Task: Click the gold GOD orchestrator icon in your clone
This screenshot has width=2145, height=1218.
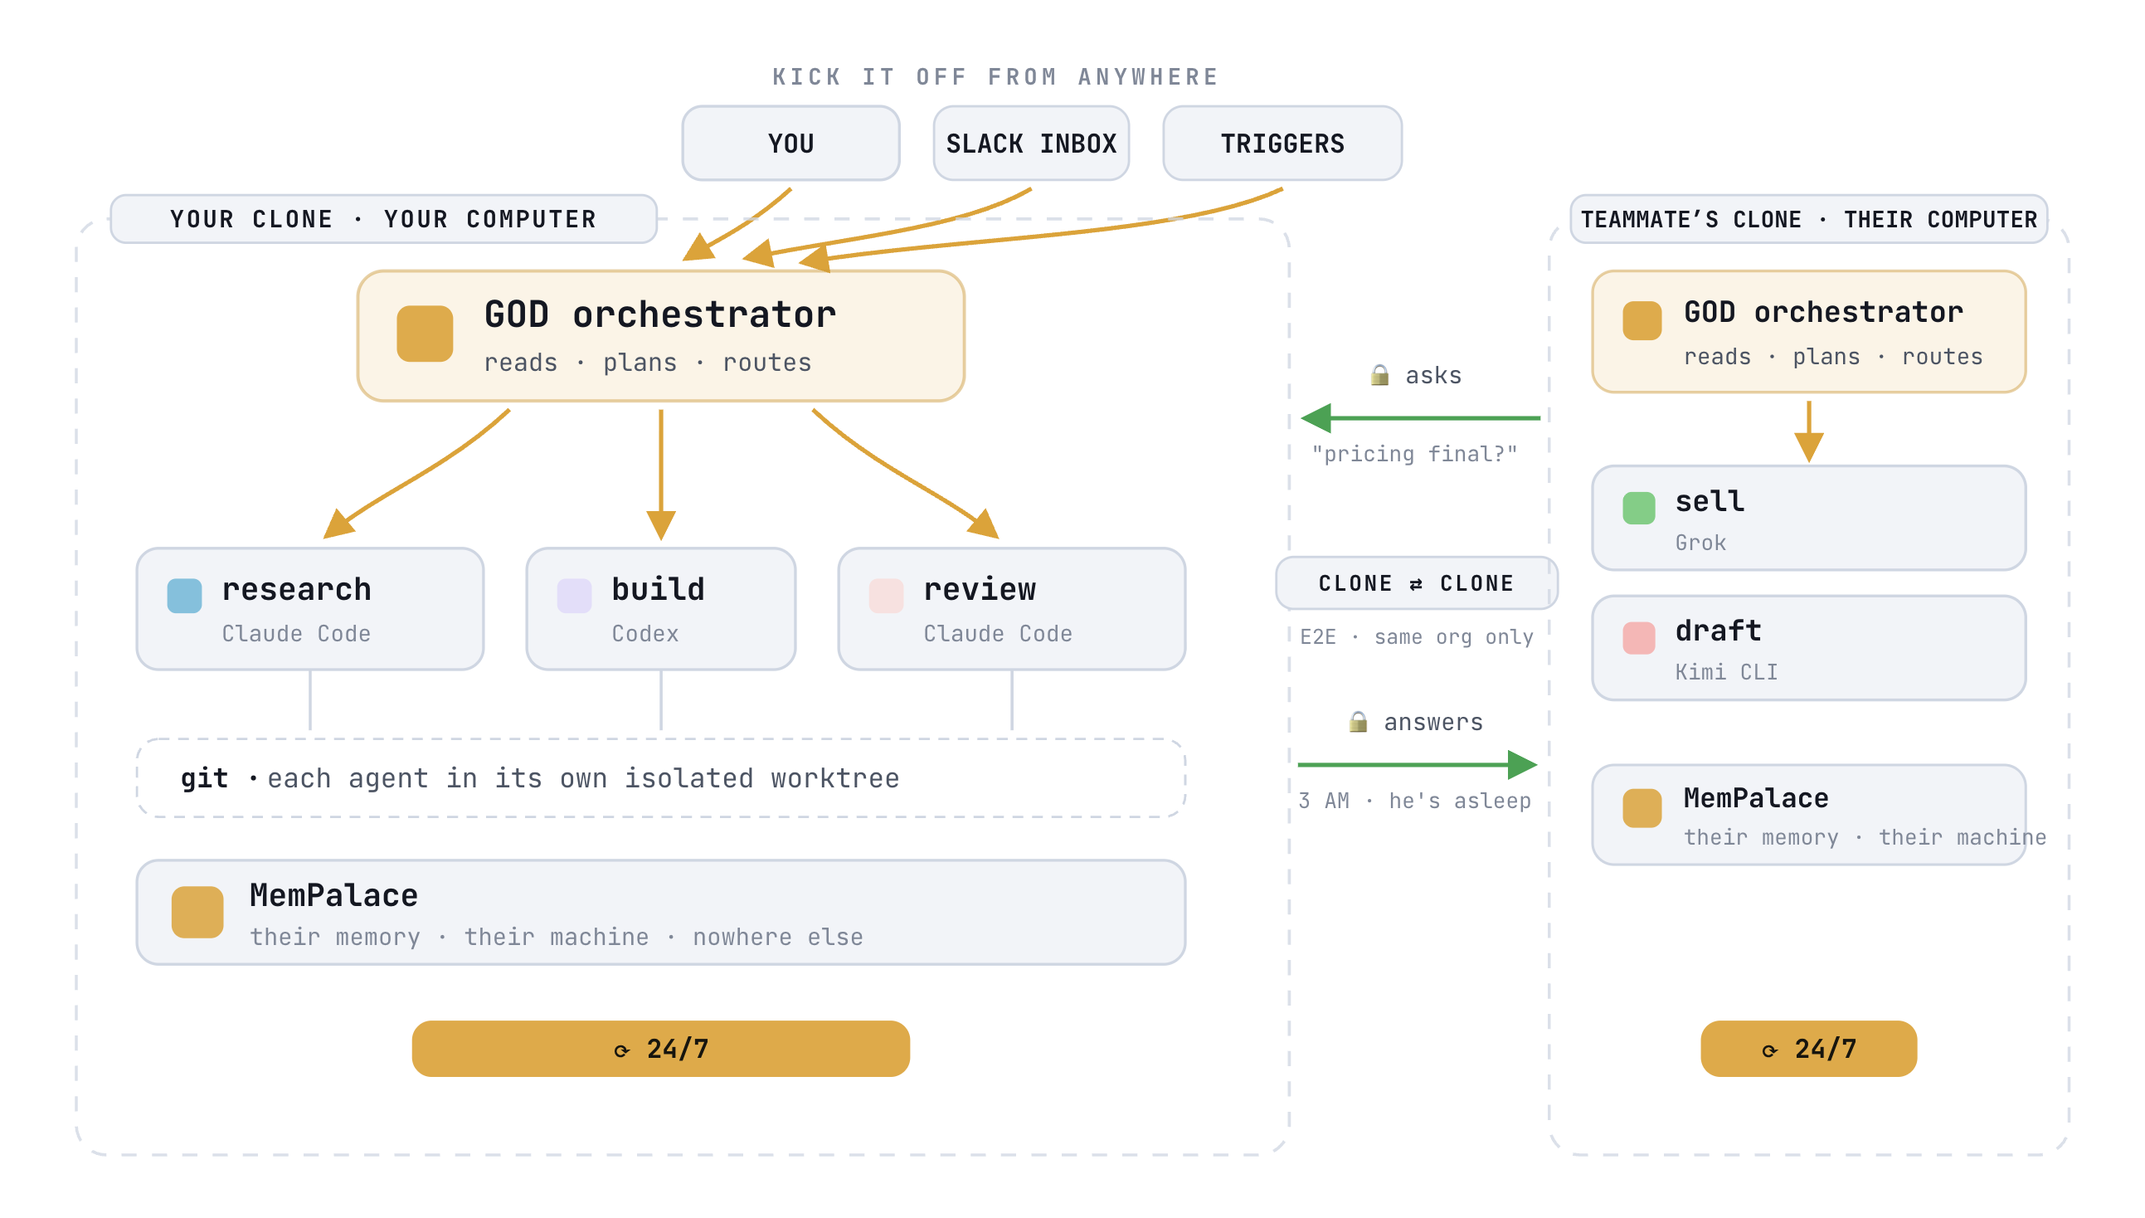Action: [x=424, y=334]
